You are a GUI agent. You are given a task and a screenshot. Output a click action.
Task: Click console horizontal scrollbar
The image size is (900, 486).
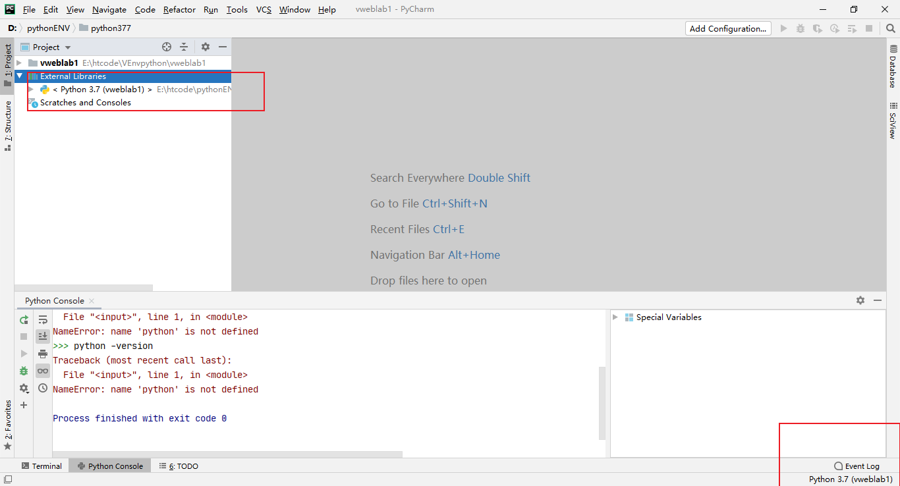click(x=227, y=454)
